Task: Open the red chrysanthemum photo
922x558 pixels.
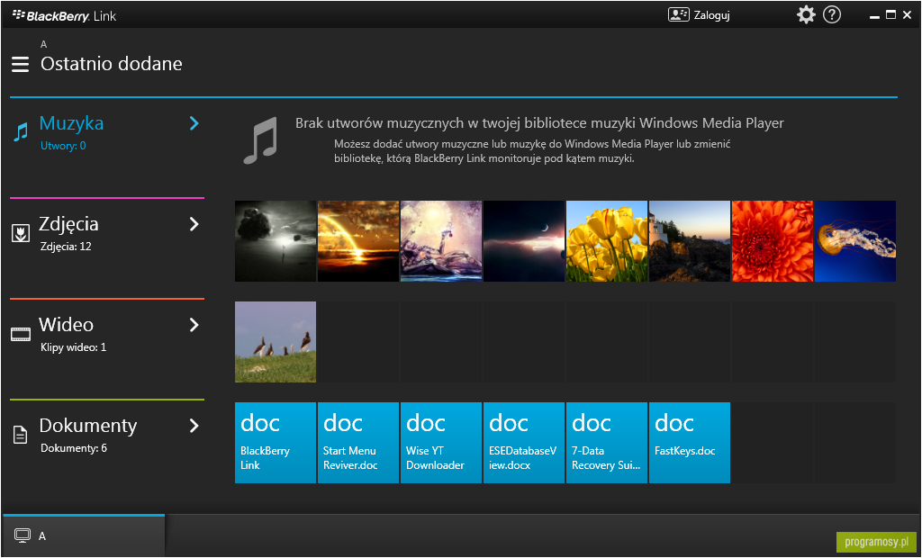Action: tap(773, 241)
